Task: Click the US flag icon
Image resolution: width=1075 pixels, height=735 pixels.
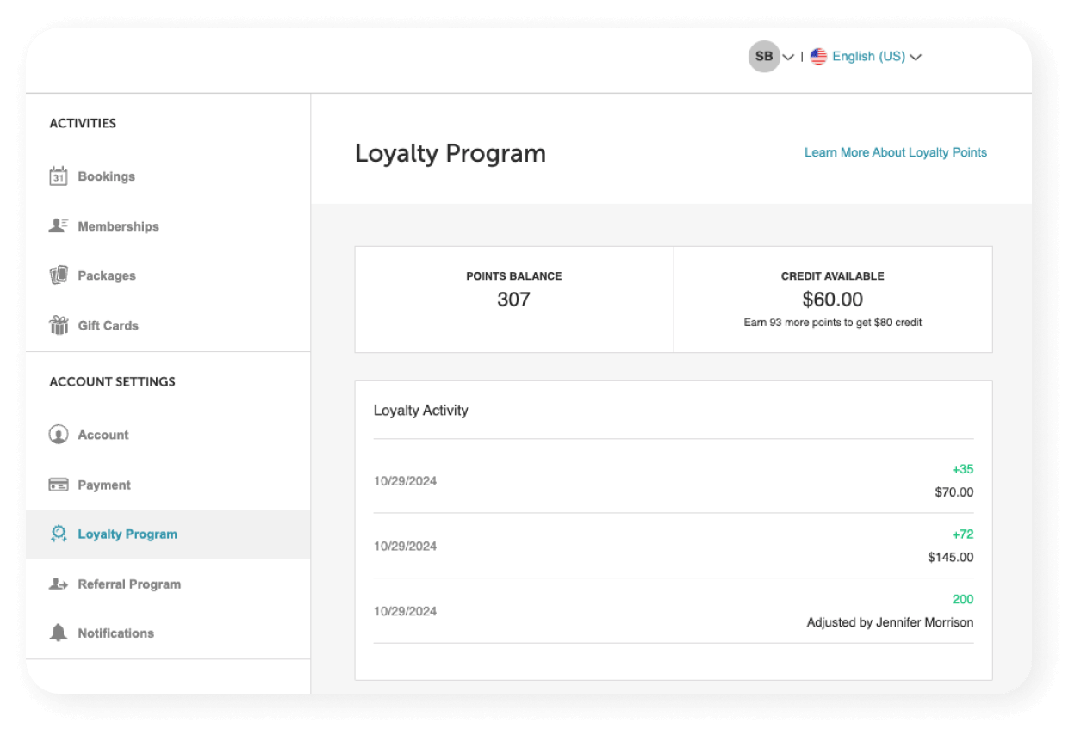Action: [818, 57]
